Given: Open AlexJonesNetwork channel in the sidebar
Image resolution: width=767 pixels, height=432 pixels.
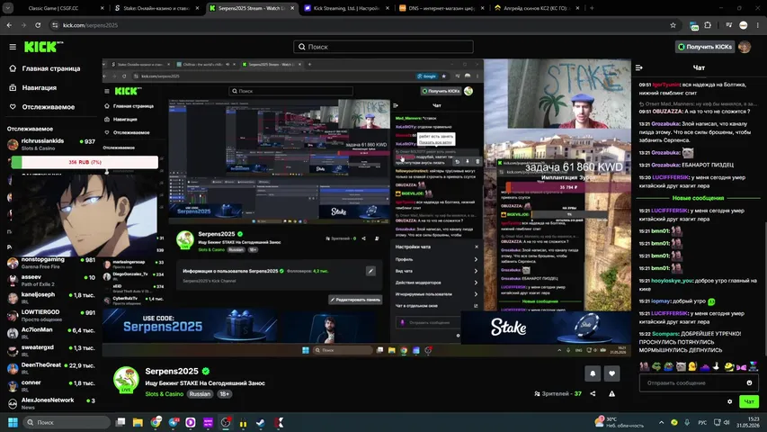Looking at the screenshot, I should [51, 403].
